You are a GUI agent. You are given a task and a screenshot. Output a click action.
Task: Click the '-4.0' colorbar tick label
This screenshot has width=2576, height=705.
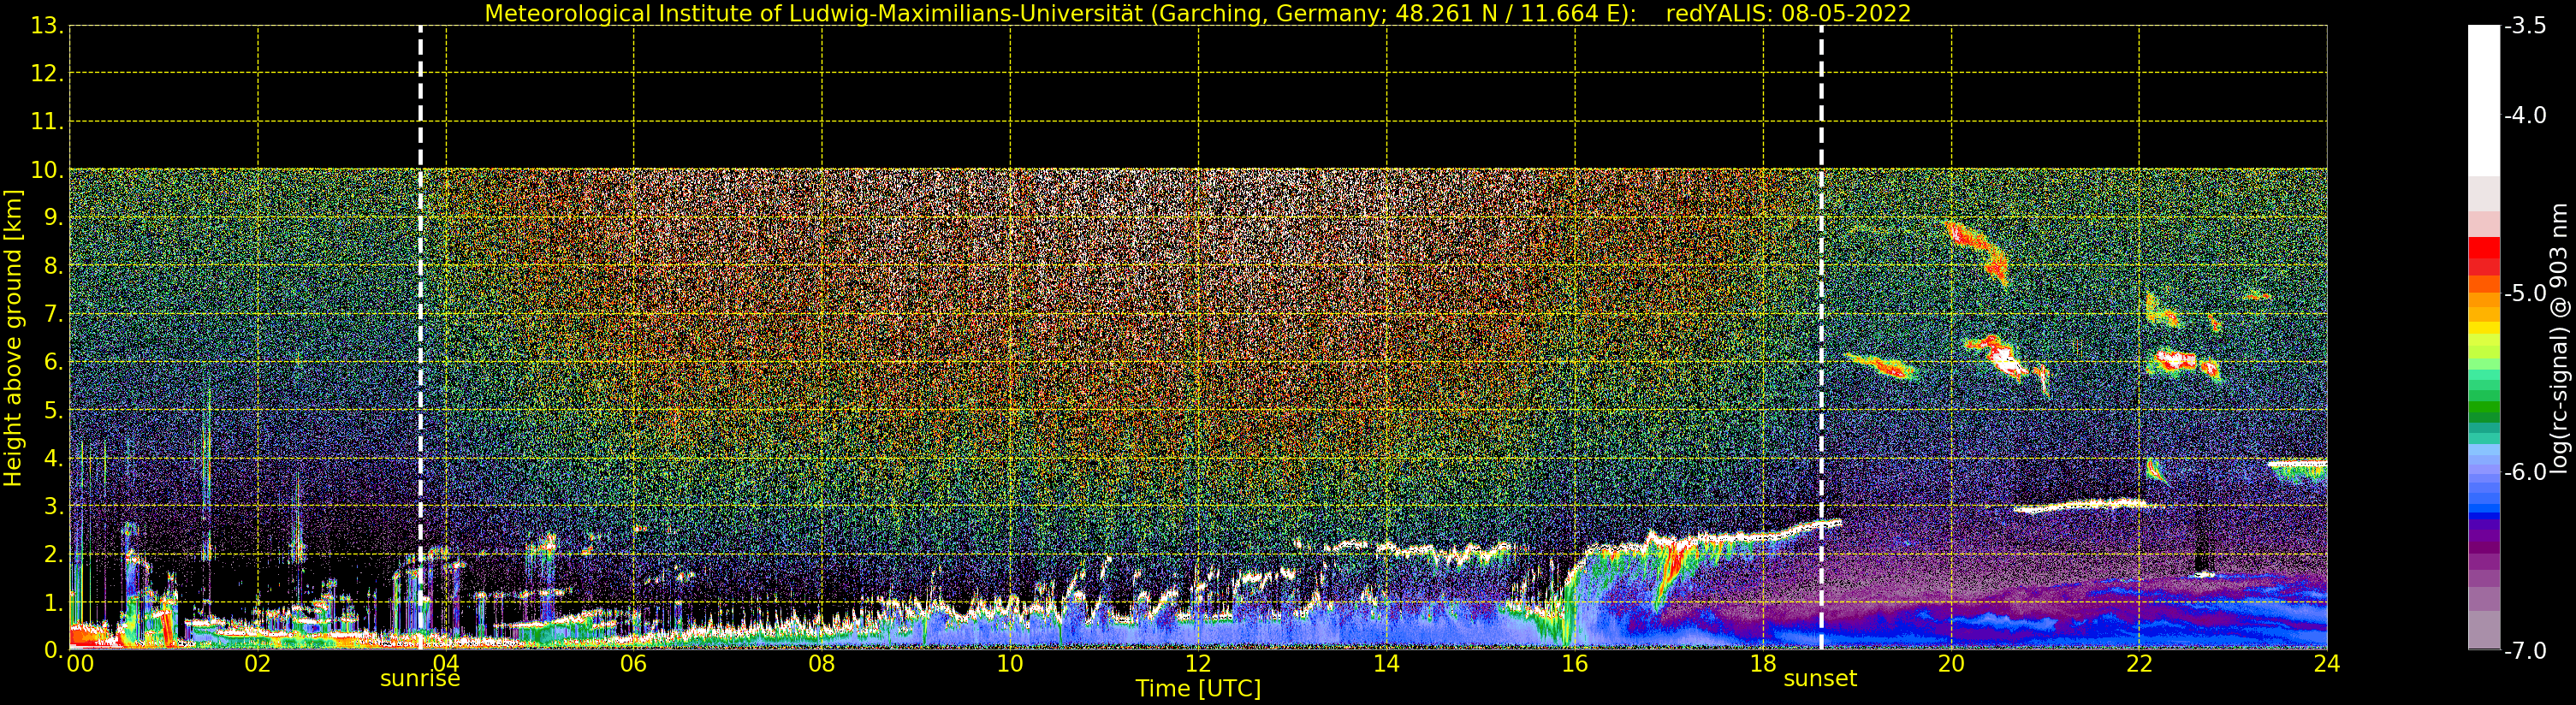click(x=2526, y=115)
